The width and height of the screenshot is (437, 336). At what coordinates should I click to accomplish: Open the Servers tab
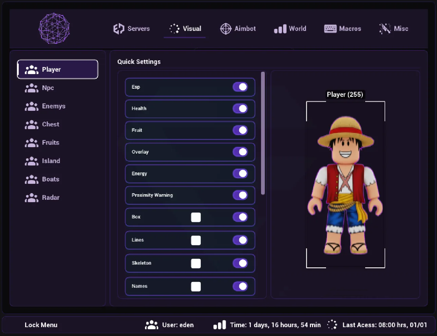point(131,29)
